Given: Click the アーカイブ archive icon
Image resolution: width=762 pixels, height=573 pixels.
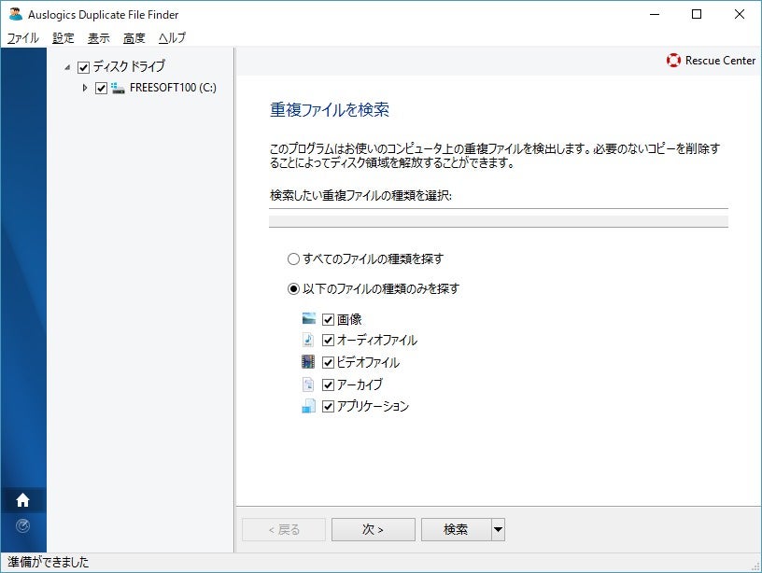Looking at the screenshot, I should (x=308, y=384).
